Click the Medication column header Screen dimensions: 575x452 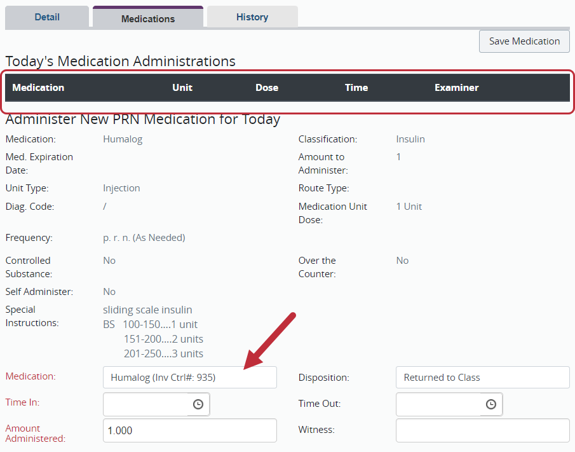[38, 87]
